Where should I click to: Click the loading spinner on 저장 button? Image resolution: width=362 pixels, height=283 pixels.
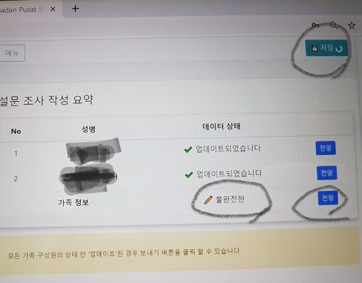pos(339,49)
